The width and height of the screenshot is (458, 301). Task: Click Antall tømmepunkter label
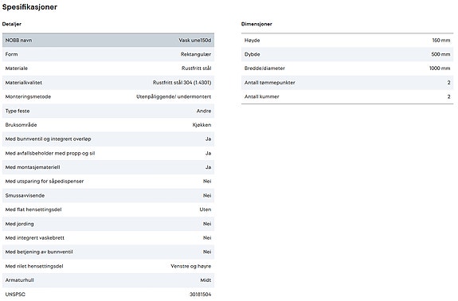269,83
